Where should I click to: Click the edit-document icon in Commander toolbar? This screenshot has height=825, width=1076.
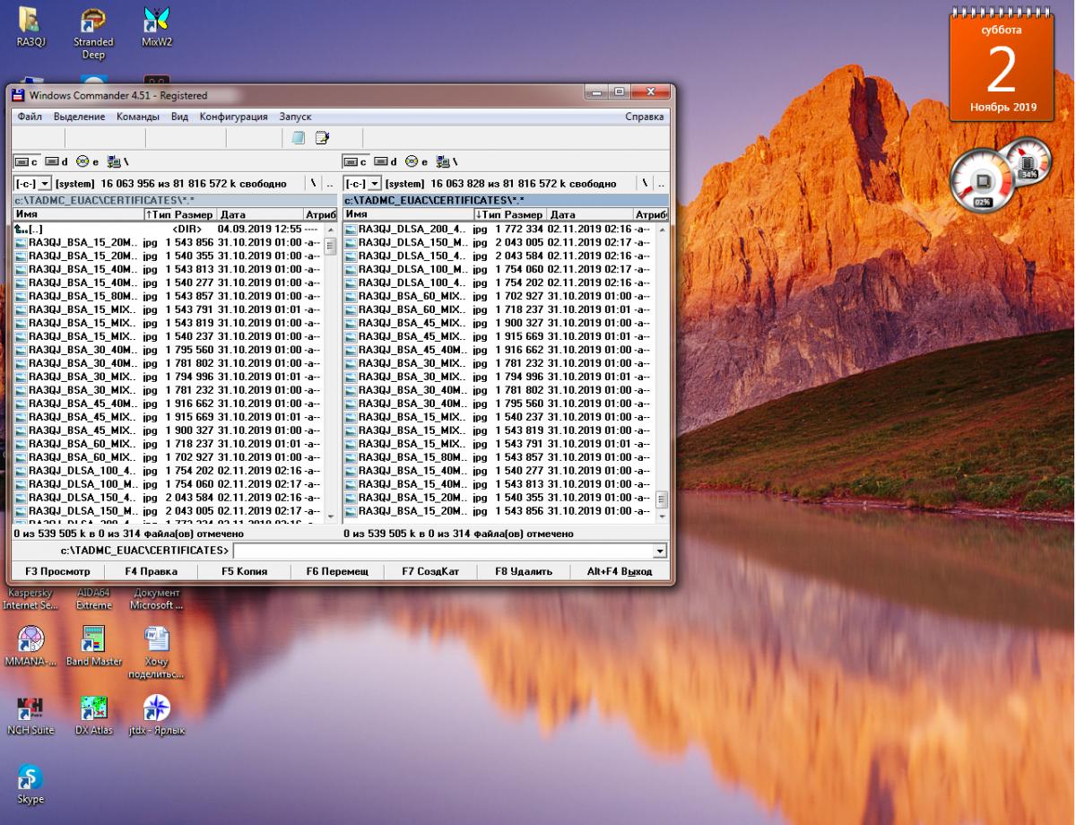point(322,138)
